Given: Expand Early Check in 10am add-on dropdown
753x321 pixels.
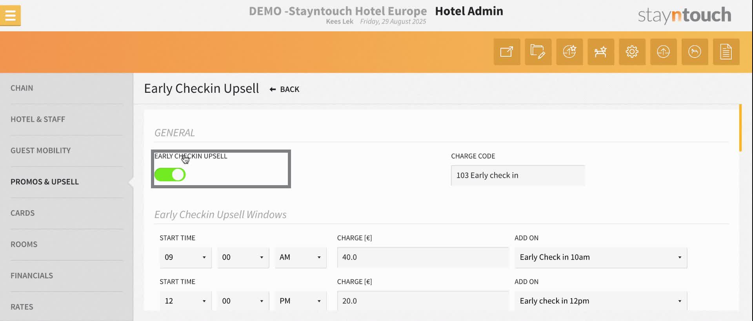Looking at the screenshot, I should [601, 258].
